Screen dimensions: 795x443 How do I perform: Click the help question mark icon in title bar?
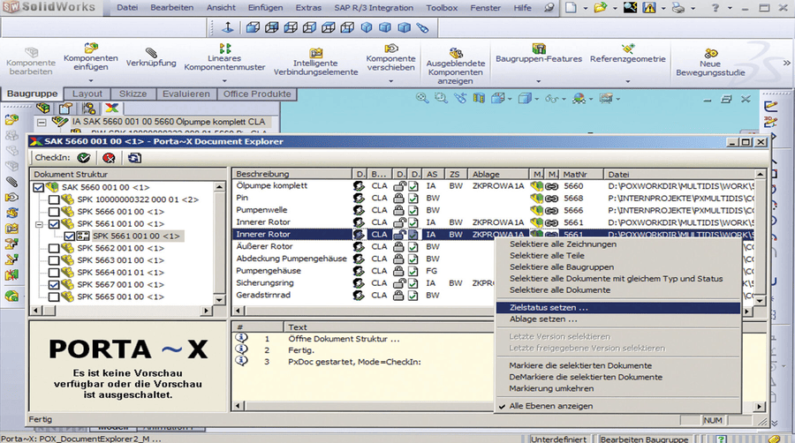tap(715, 8)
